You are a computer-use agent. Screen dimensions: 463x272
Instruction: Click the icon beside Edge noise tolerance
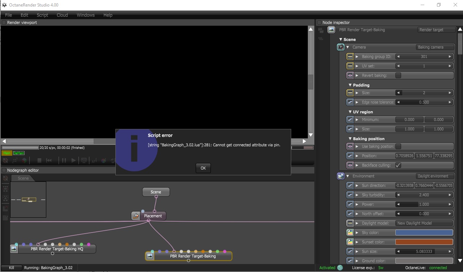click(x=350, y=102)
